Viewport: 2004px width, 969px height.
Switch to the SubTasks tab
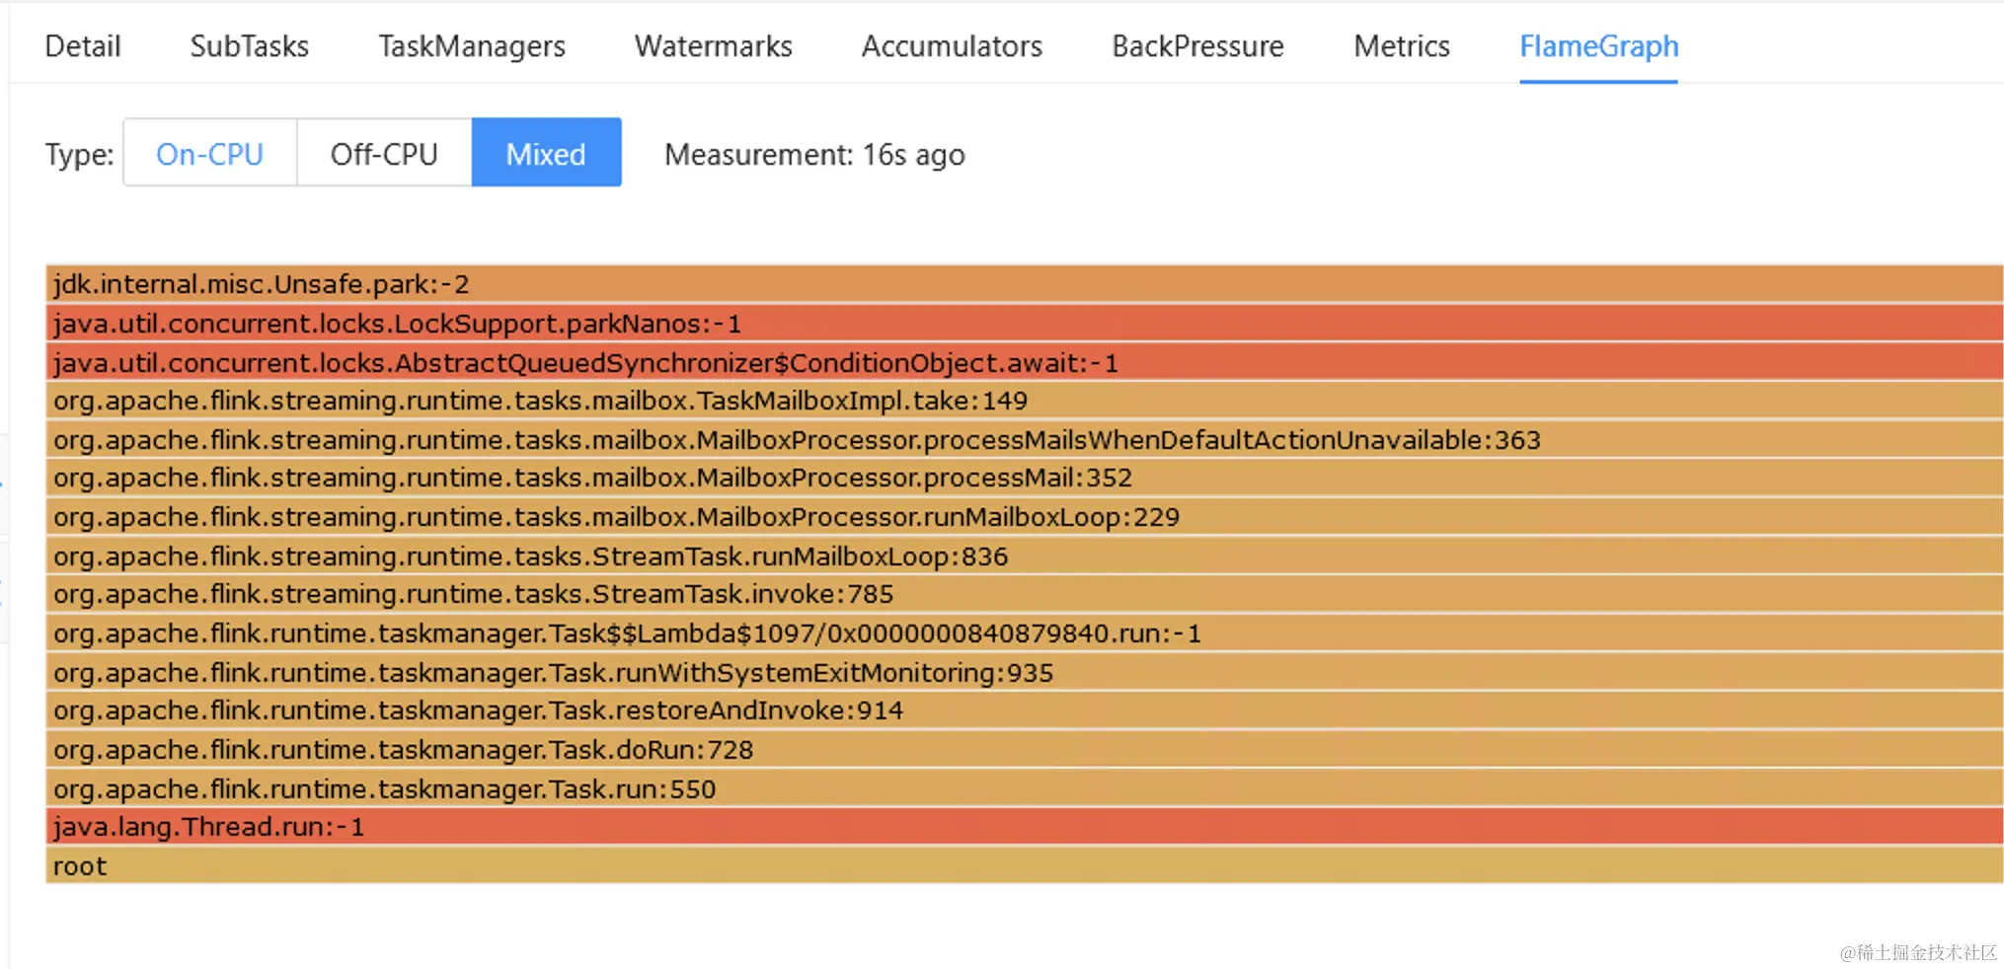click(x=249, y=46)
